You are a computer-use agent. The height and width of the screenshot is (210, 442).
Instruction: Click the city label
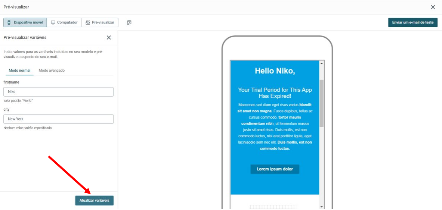[x=7, y=109]
